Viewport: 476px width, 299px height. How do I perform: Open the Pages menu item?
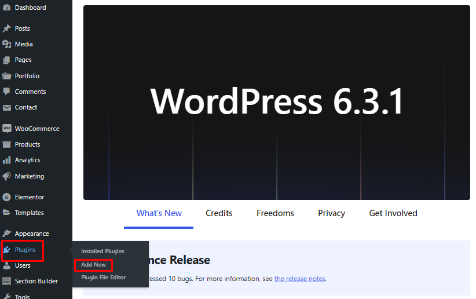tap(23, 60)
